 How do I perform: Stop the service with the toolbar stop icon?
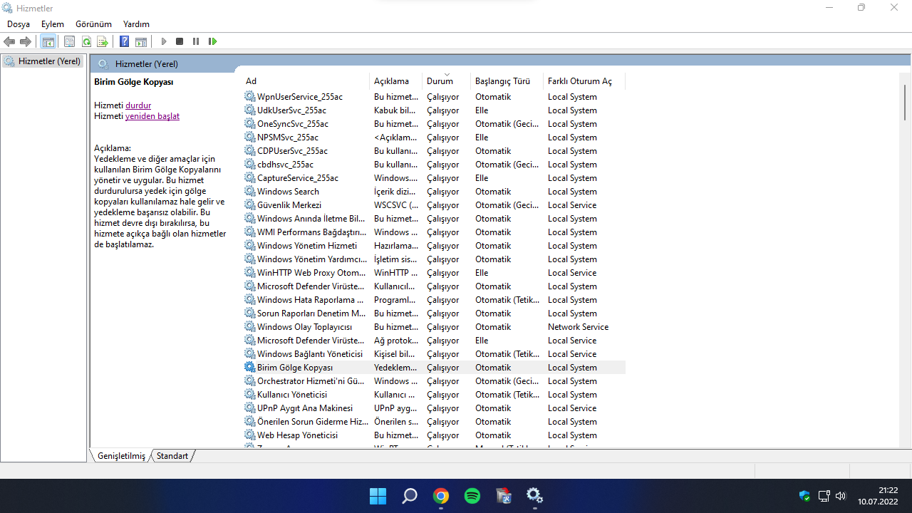point(180,42)
